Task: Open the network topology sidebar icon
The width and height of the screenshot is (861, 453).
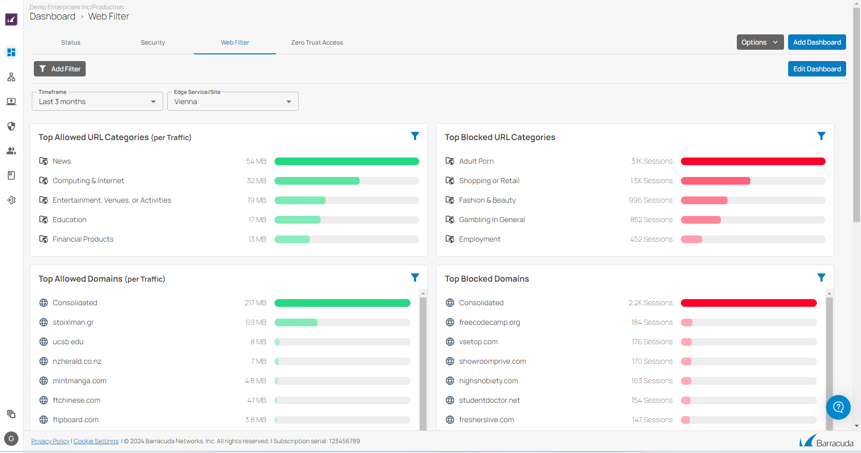Action: (11, 77)
